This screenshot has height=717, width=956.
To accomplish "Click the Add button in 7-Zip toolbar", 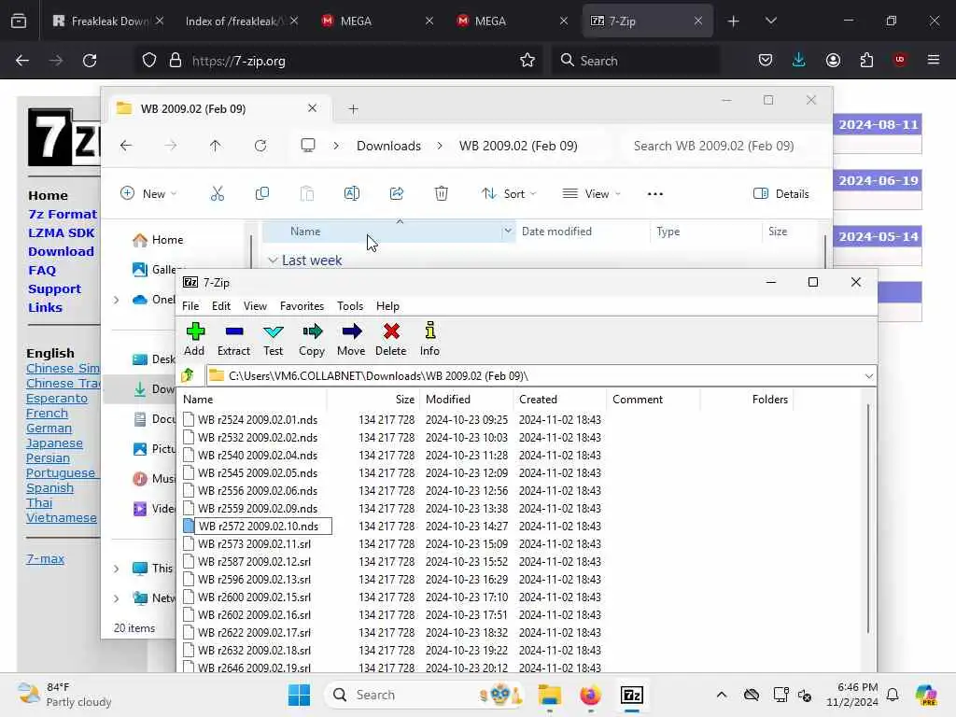I will 194,339.
